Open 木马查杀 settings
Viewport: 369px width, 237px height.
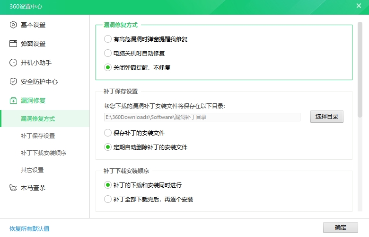(33, 188)
